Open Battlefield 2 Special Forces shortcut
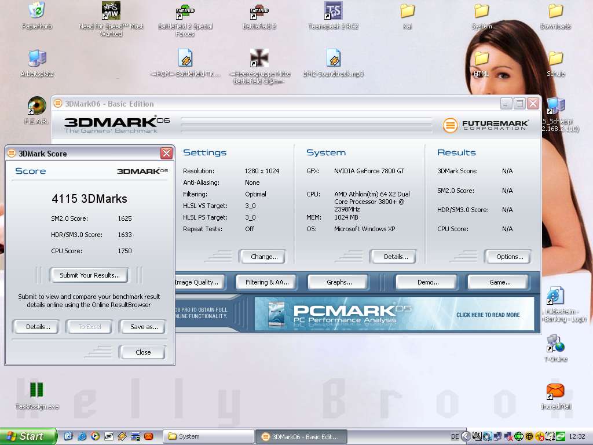Viewport: 593px width, 445px height. [185, 12]
